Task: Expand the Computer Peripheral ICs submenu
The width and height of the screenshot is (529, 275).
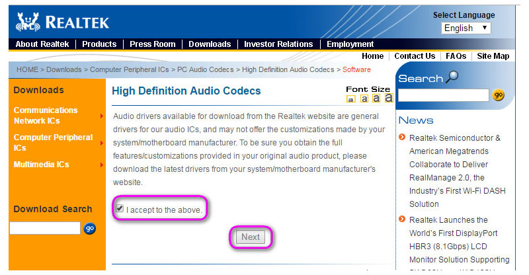Action: [x=101, y=143]
